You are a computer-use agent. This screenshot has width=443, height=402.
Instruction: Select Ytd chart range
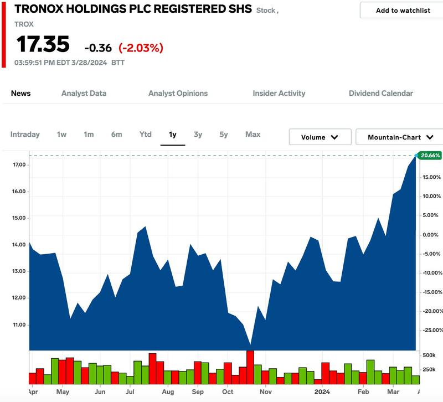(x=146, y=135)
